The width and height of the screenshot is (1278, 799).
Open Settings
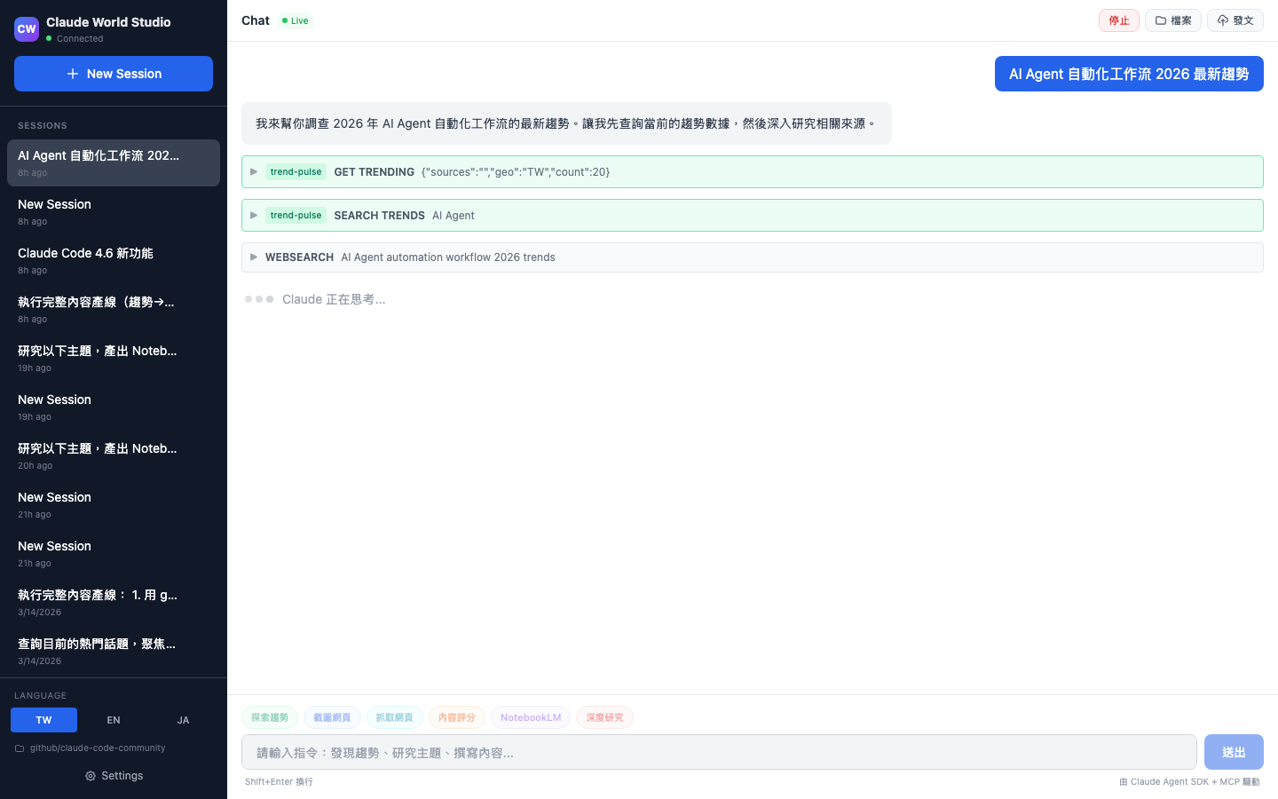[x=114, y=776]
